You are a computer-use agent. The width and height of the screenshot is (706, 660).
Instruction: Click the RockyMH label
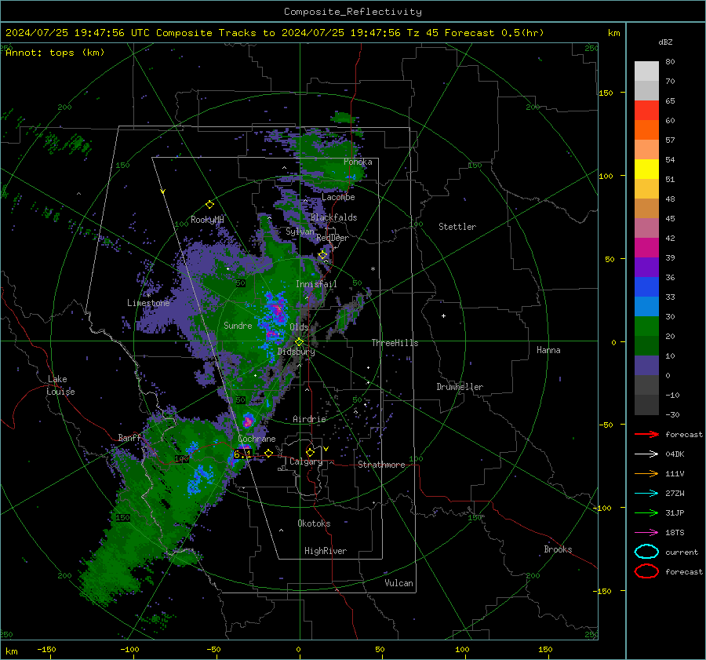(x=207, y=220)
